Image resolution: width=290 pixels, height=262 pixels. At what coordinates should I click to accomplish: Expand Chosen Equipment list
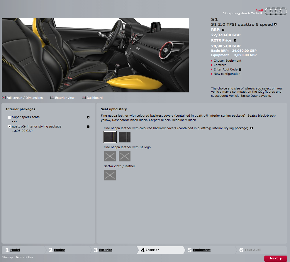pos(227,61)
